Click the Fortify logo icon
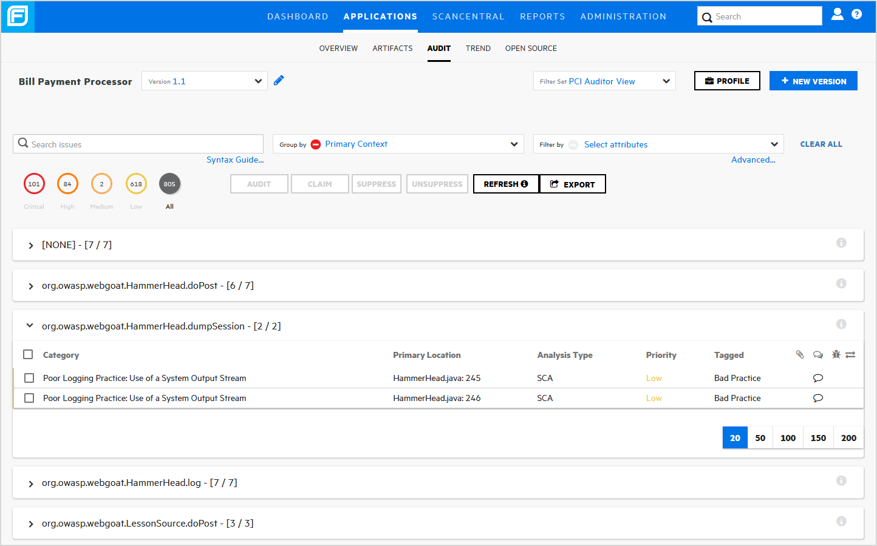The height and width of the screenshot is (546, 877). click(18, 16)
